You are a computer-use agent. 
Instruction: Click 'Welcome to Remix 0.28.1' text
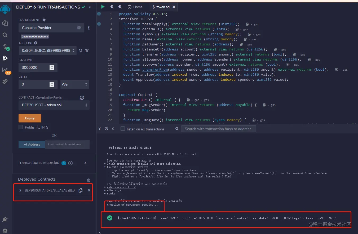coord(130,148)
